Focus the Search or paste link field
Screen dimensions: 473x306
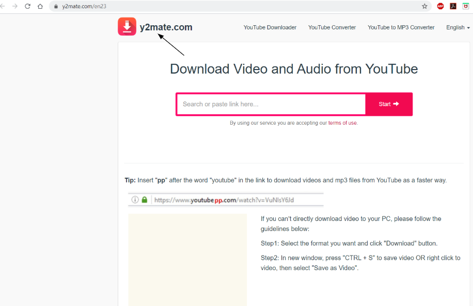[x=271, y=104]
